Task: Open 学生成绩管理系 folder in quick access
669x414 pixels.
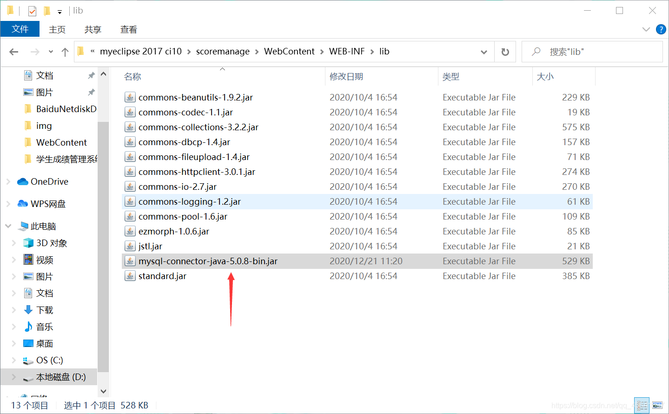Action: (66, 159)
